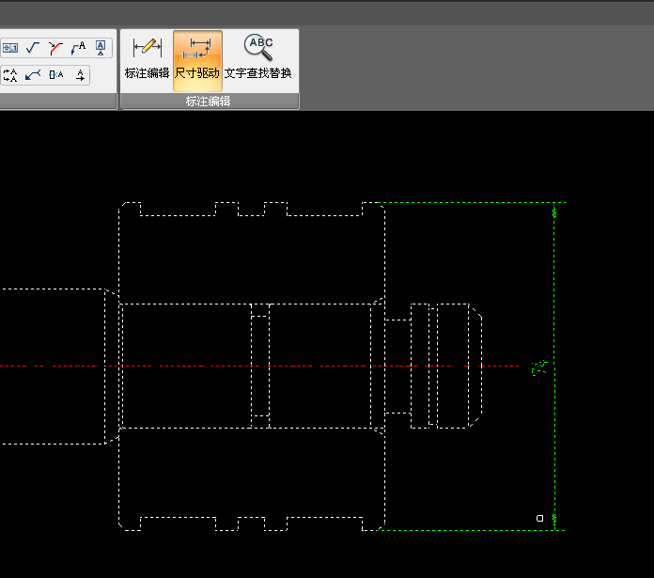Select the geometric tolerance frame icon
654x578 pixels.
10,47
